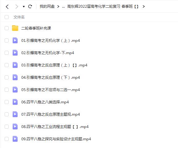Click chevron after 我的网盘 breadcrumb

coord(58,6)
